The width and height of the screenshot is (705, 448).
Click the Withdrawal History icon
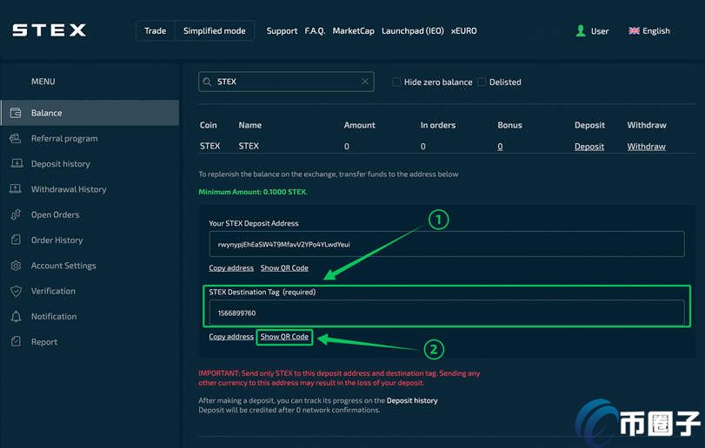(x=16, y=189)
